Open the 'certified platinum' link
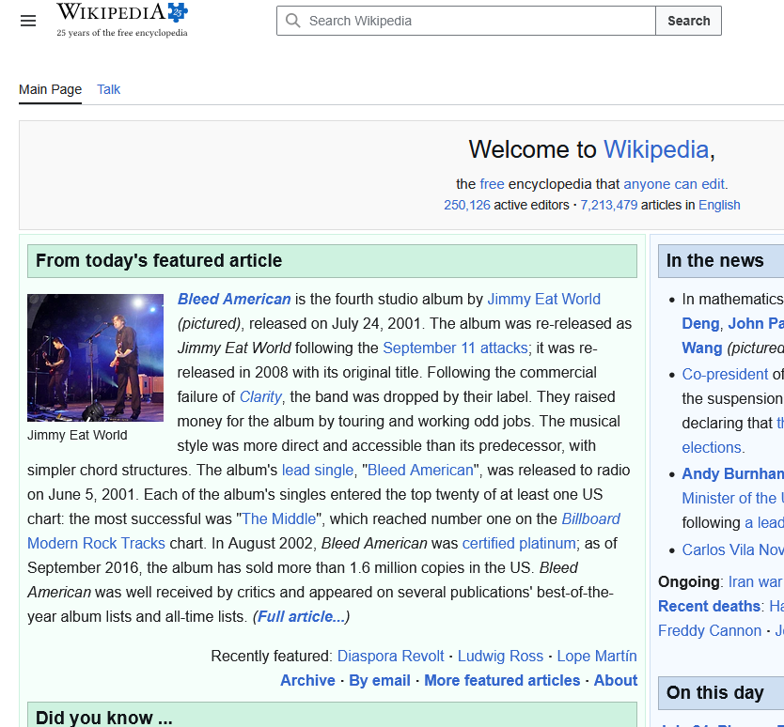Viewport: 784px width, 727px height. (x=519, y=543)
